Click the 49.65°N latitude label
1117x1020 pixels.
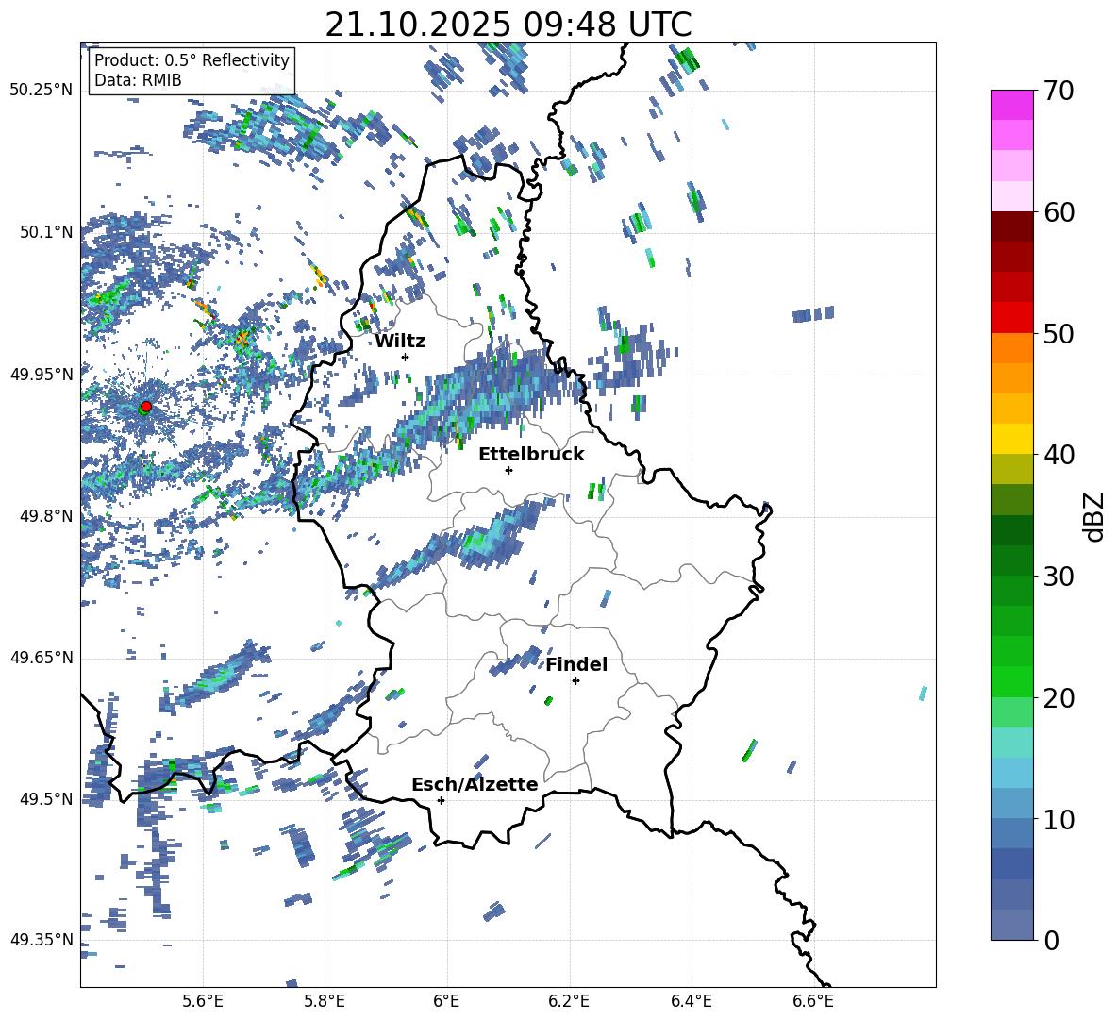coord(42,658)
